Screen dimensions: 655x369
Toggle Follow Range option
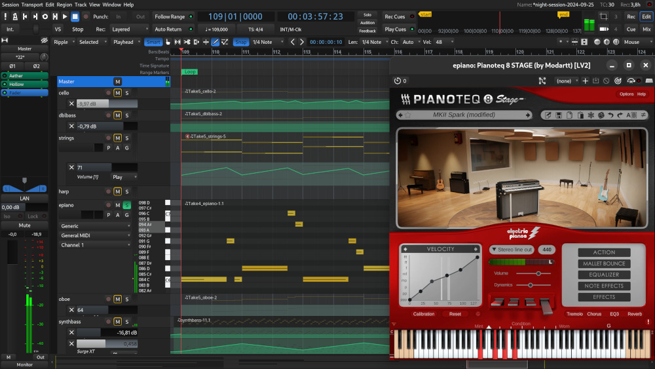174,17
